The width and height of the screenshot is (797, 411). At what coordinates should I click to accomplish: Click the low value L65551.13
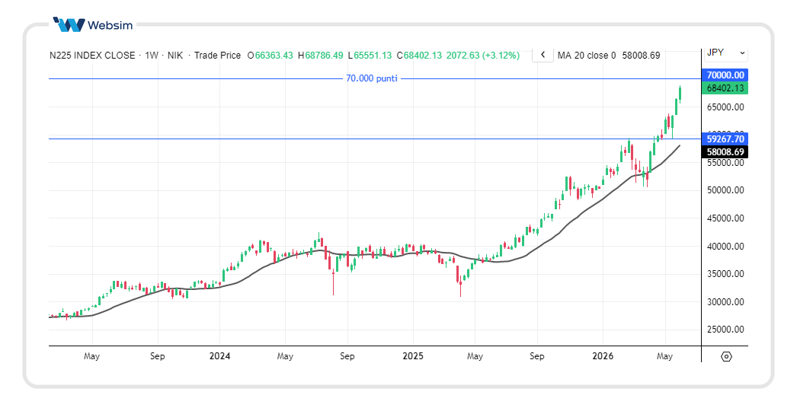(x=370, y=56)
